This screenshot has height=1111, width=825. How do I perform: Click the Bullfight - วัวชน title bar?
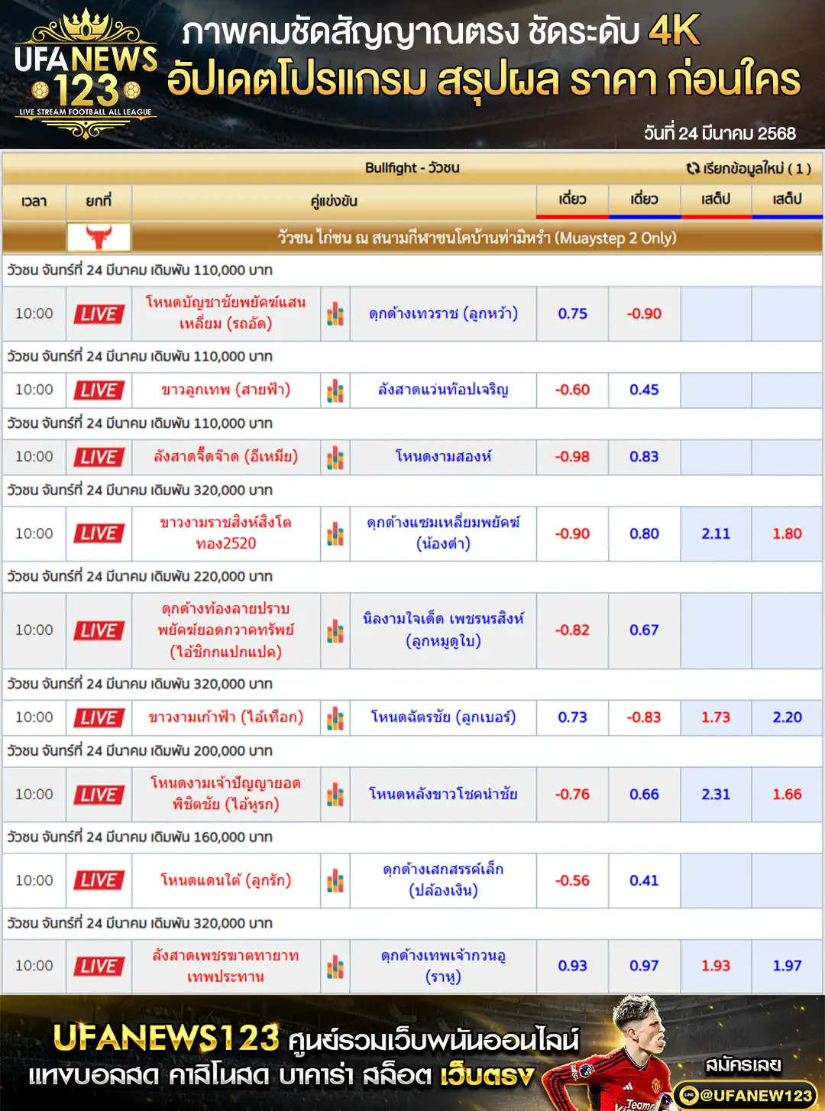(x=412, y=168)
